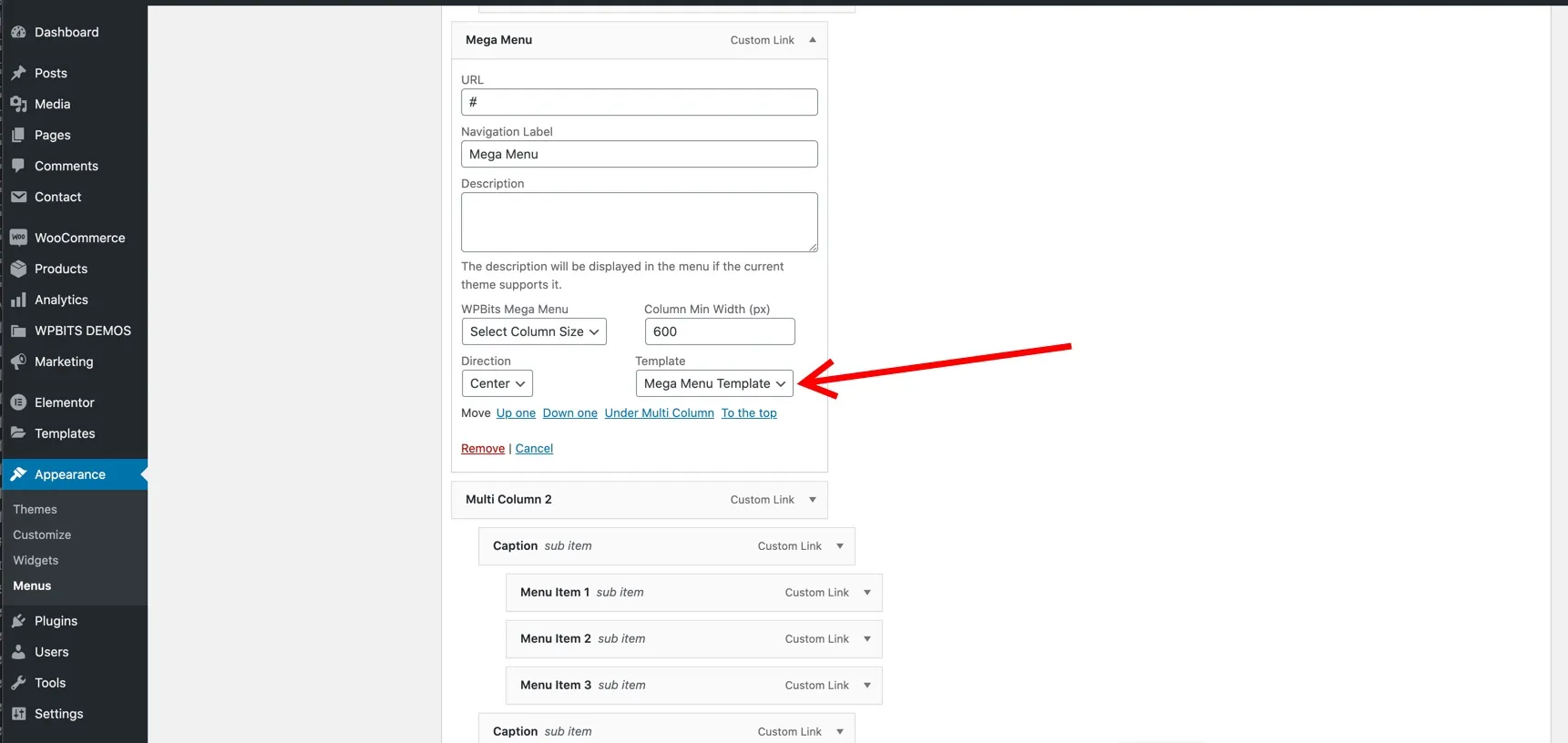Expand the second Caption sub item

tap(840, 732)
